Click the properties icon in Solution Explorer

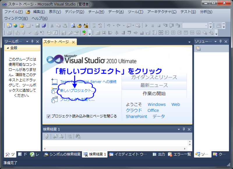point(198,48)
